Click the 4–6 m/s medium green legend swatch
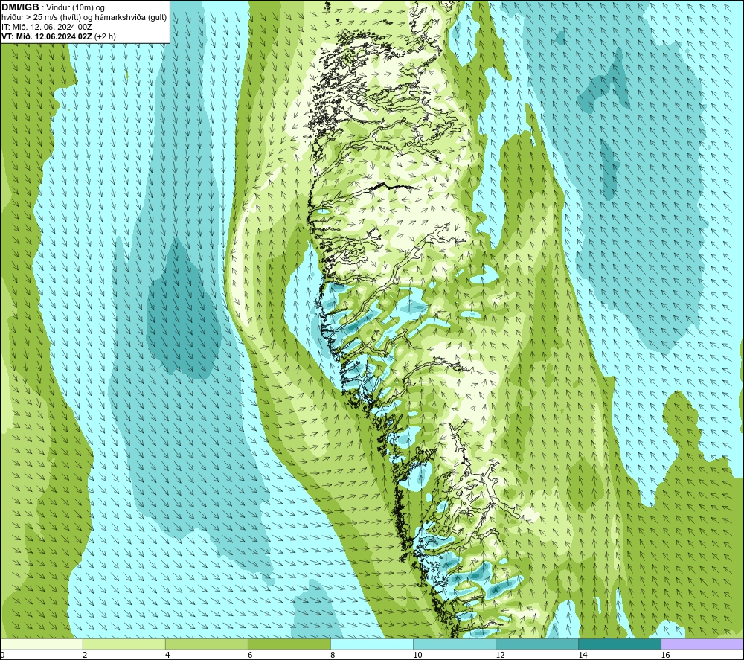 206,644
